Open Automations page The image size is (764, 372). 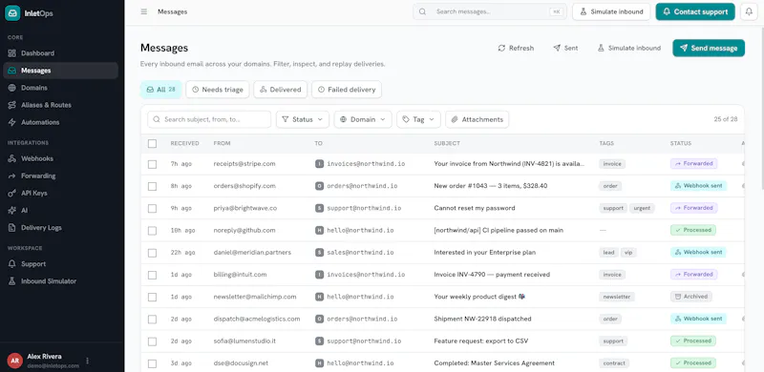coord(60,122)
